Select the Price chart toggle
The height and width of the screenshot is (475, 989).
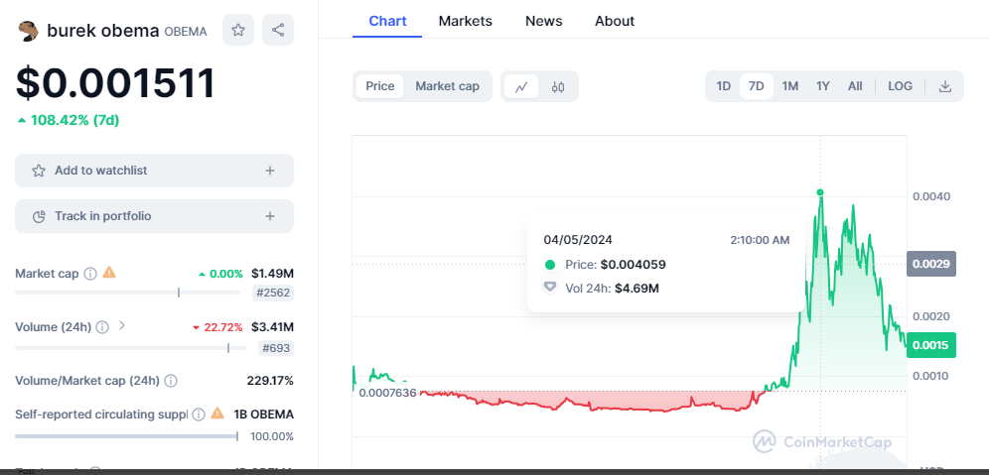tap(379, 86)
